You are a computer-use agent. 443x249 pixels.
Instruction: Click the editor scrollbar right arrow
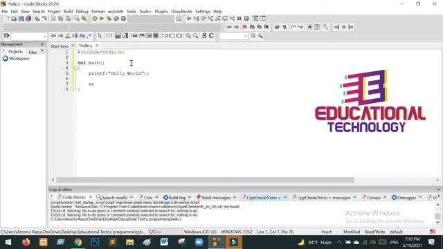click(x=437, y=180)
